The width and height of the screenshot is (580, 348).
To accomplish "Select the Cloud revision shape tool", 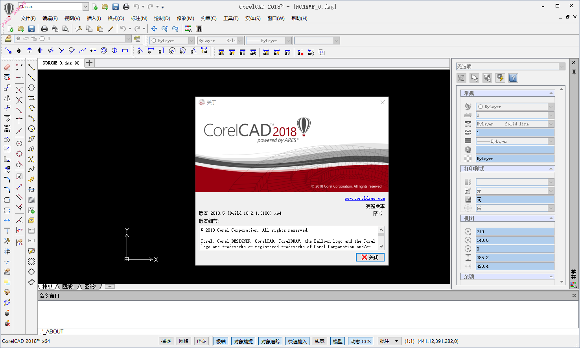I will [x=31, y=282].
